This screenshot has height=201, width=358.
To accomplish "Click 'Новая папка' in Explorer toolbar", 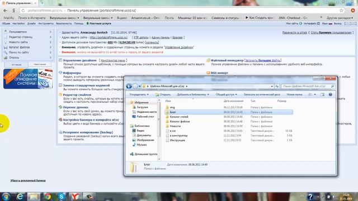I will [294, 94].
